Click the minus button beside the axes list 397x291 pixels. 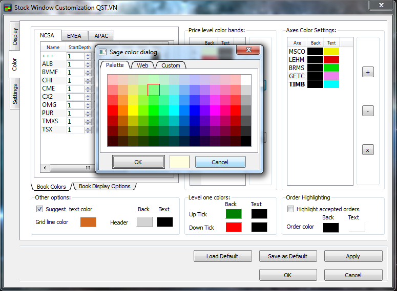(368, 111)
